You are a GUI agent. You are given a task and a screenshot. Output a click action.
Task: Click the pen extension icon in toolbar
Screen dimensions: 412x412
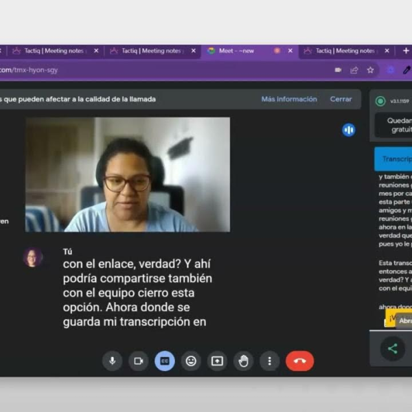click(407, 70)
